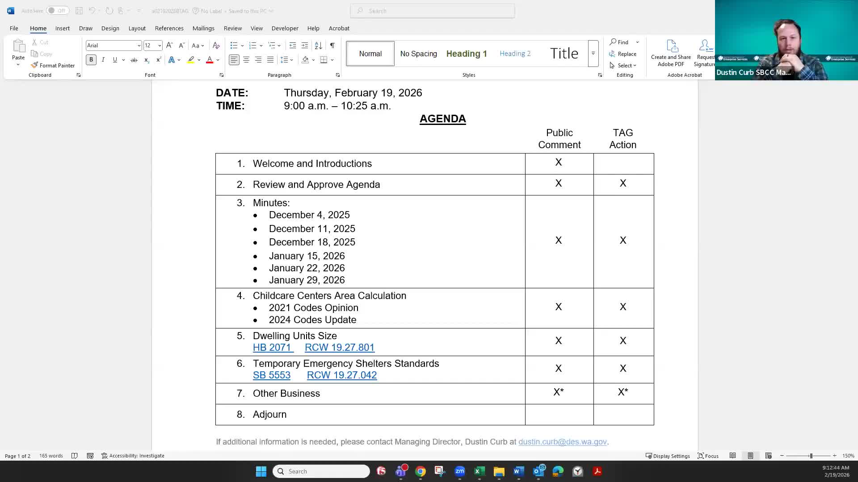Open Excel from the taskbar
Screen dimensions: 858x482
tap(479, 471)
